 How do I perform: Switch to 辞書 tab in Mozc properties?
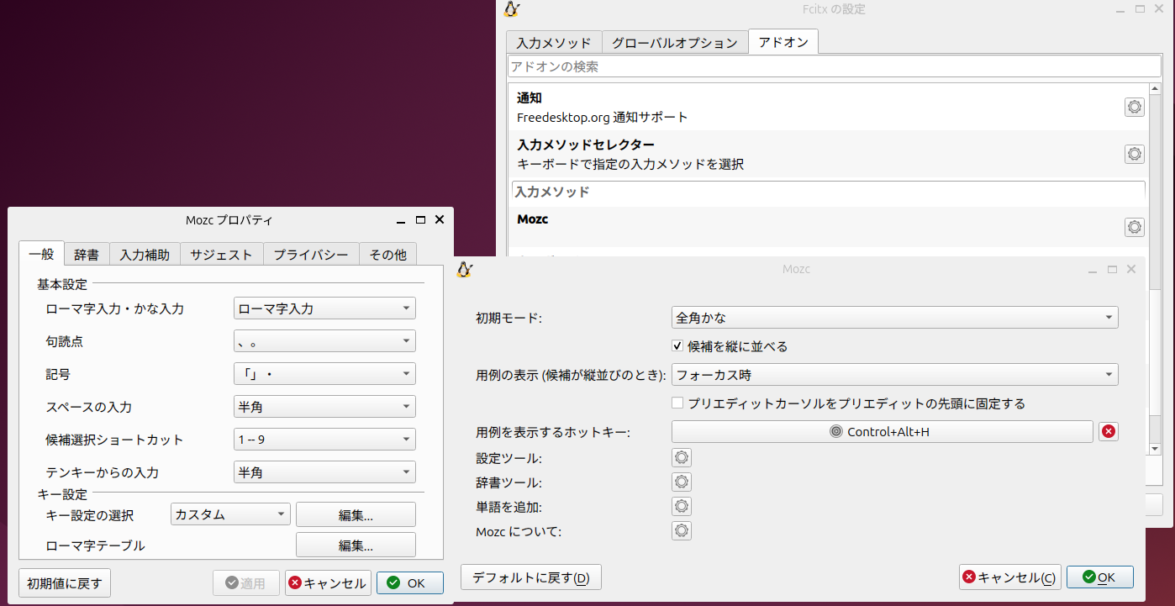point(87,255)
